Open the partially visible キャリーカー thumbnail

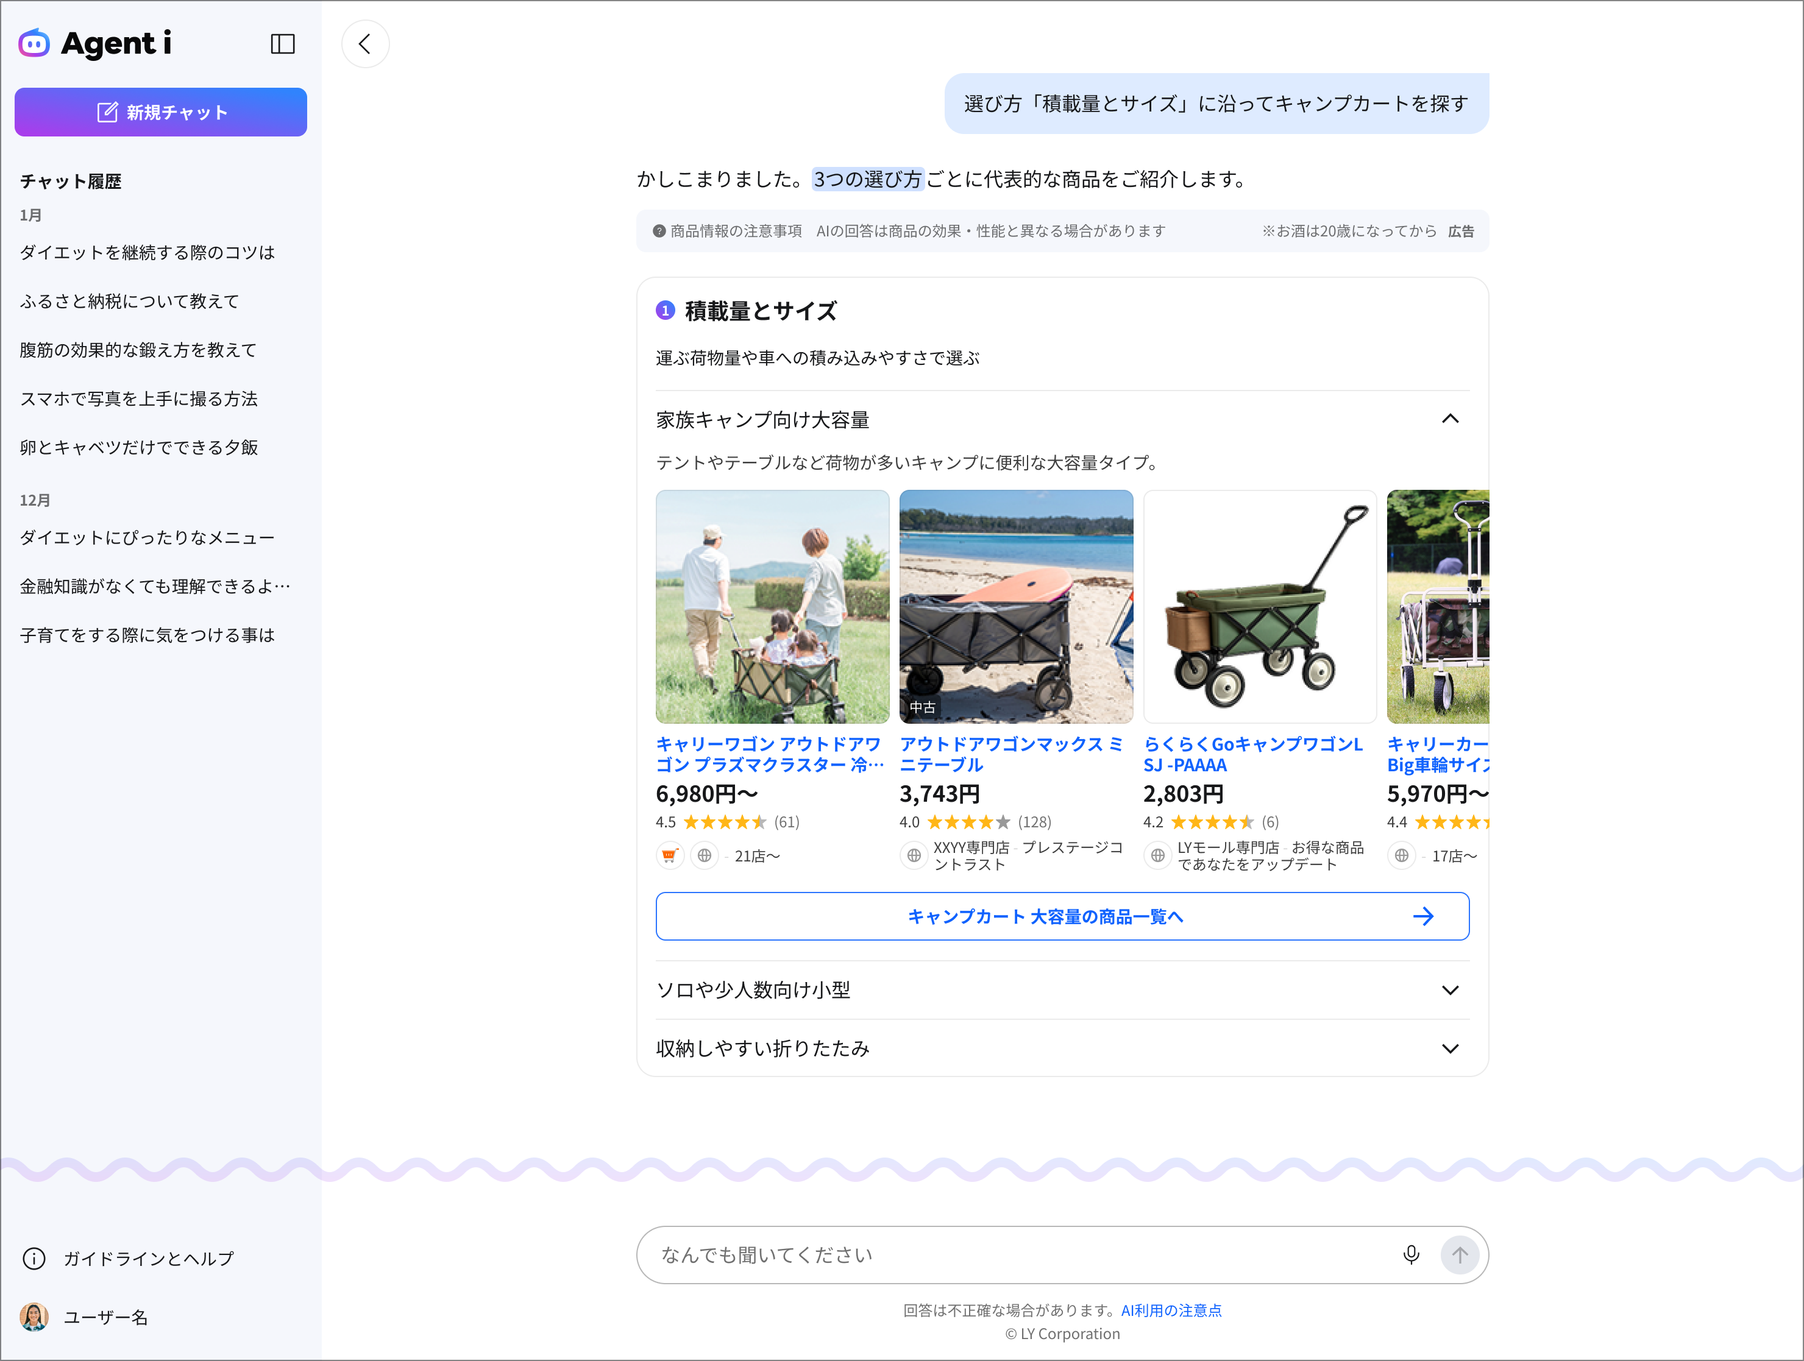tap(1438, 606)
